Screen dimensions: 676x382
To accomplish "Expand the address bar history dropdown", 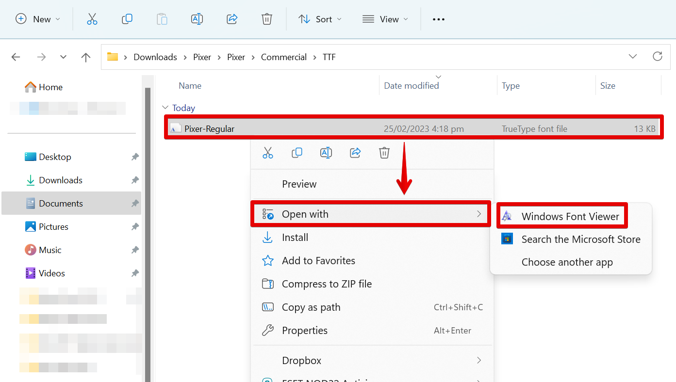I will [632, 57].
